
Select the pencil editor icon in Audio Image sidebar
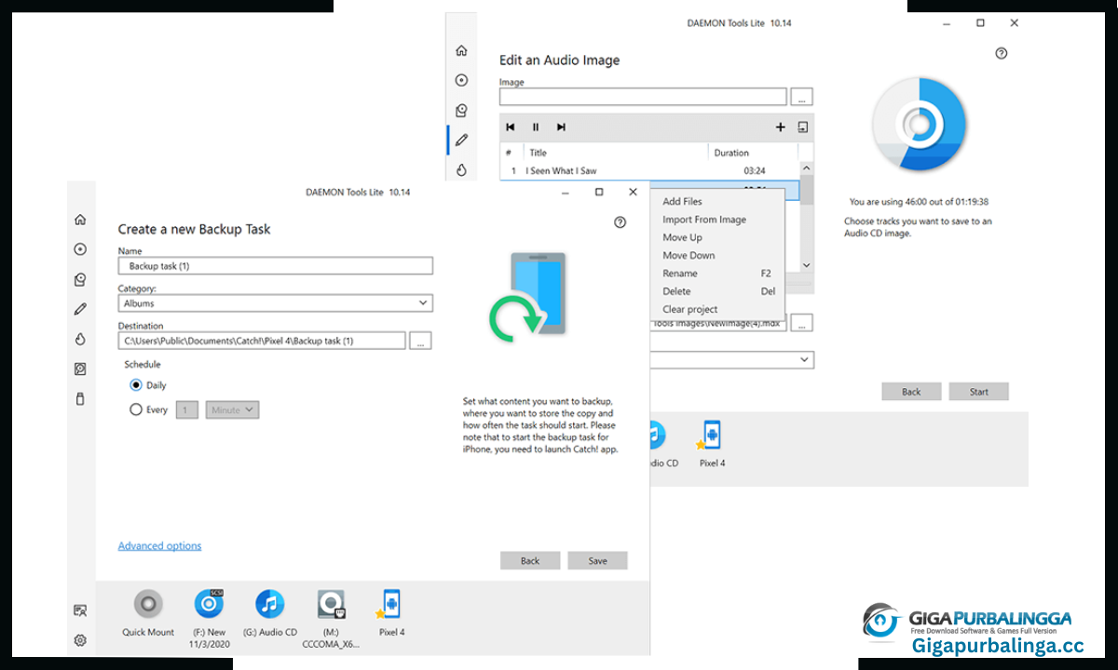461,141
